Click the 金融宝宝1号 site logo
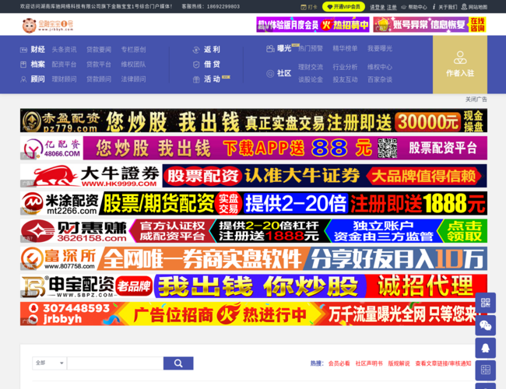This screenshot has height=389, width=506. pyautogui.click(x=47, y=25)
